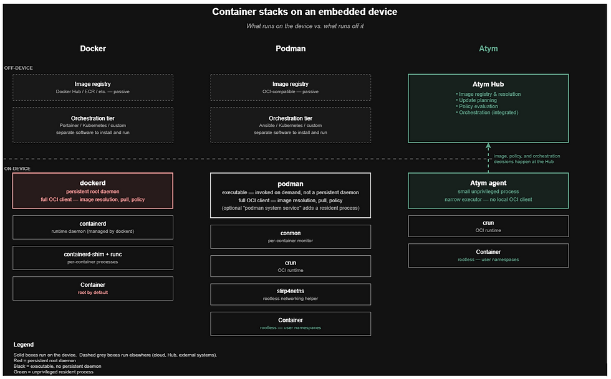
Task: Click the "crun" box in the Podman column
Action: 291,266
